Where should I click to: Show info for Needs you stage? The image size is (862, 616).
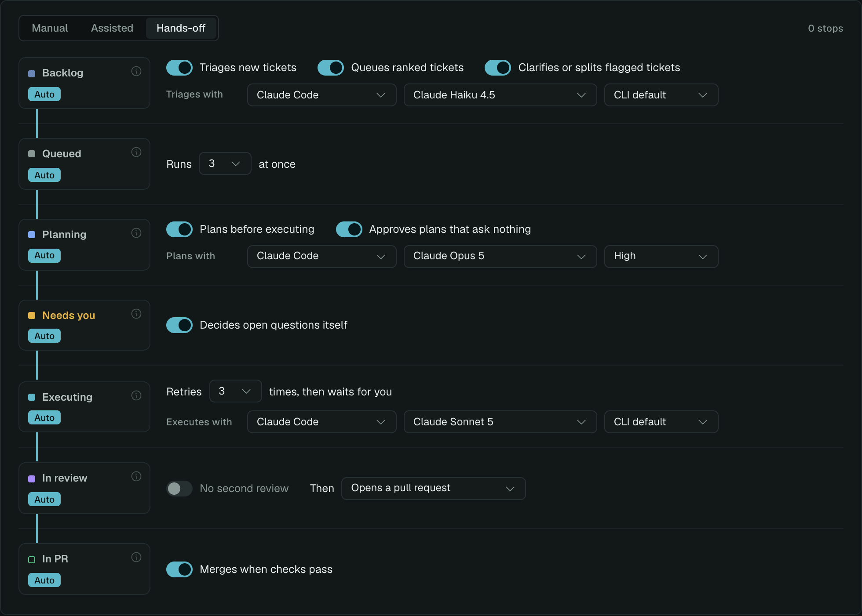136,314
